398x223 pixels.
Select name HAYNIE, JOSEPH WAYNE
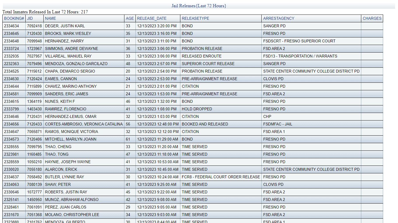click(x=68, y=162)
